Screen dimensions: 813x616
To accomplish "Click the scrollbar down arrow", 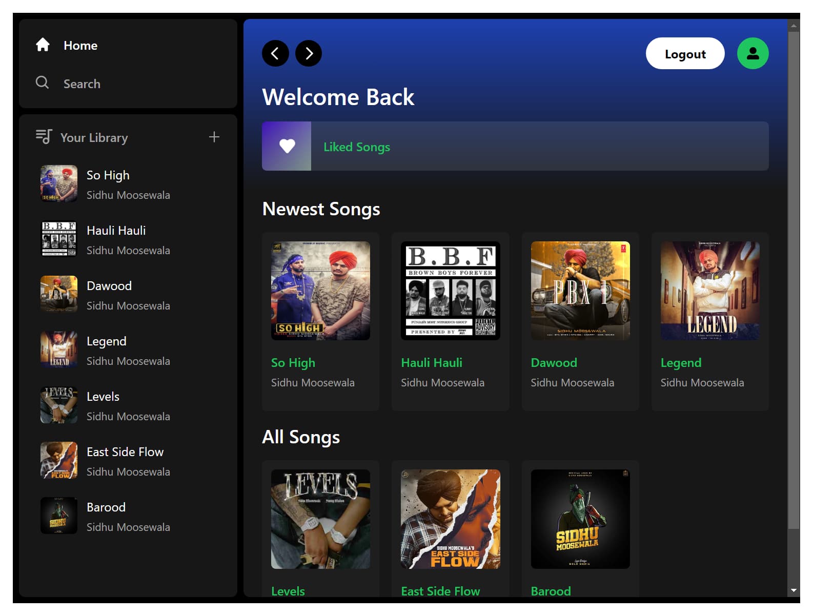I will [x=794, y=590].
